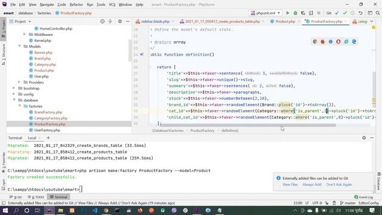Click View Files in the Git notification
The image size is (382, 215).
(x=290, y=185)
